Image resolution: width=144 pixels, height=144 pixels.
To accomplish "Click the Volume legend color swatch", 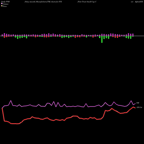I will (x=2, y=4).
